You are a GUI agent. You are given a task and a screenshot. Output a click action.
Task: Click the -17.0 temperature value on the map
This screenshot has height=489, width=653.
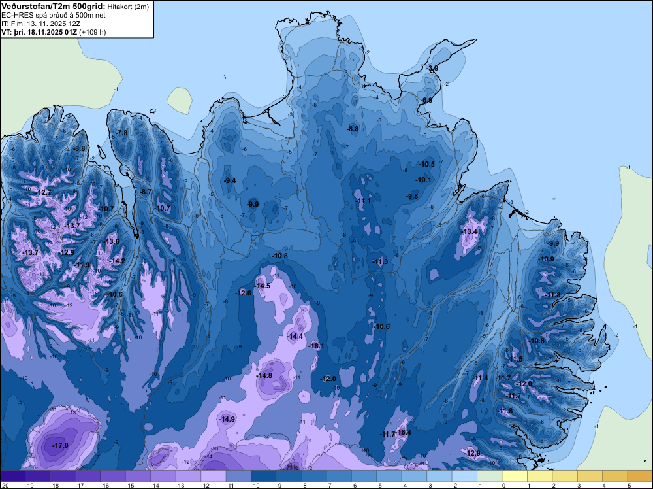[60, 445]
